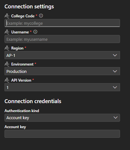Focus the College Code input field
130x150 pixels.
(x=62, y=23)
